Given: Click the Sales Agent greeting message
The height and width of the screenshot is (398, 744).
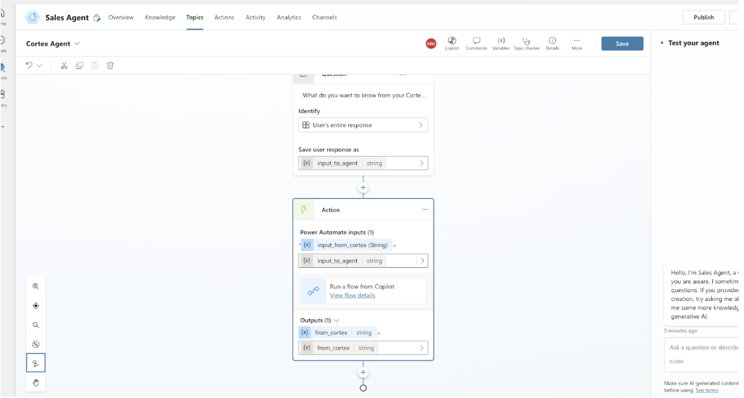Looking at the screenshot, I should (702, 294).
